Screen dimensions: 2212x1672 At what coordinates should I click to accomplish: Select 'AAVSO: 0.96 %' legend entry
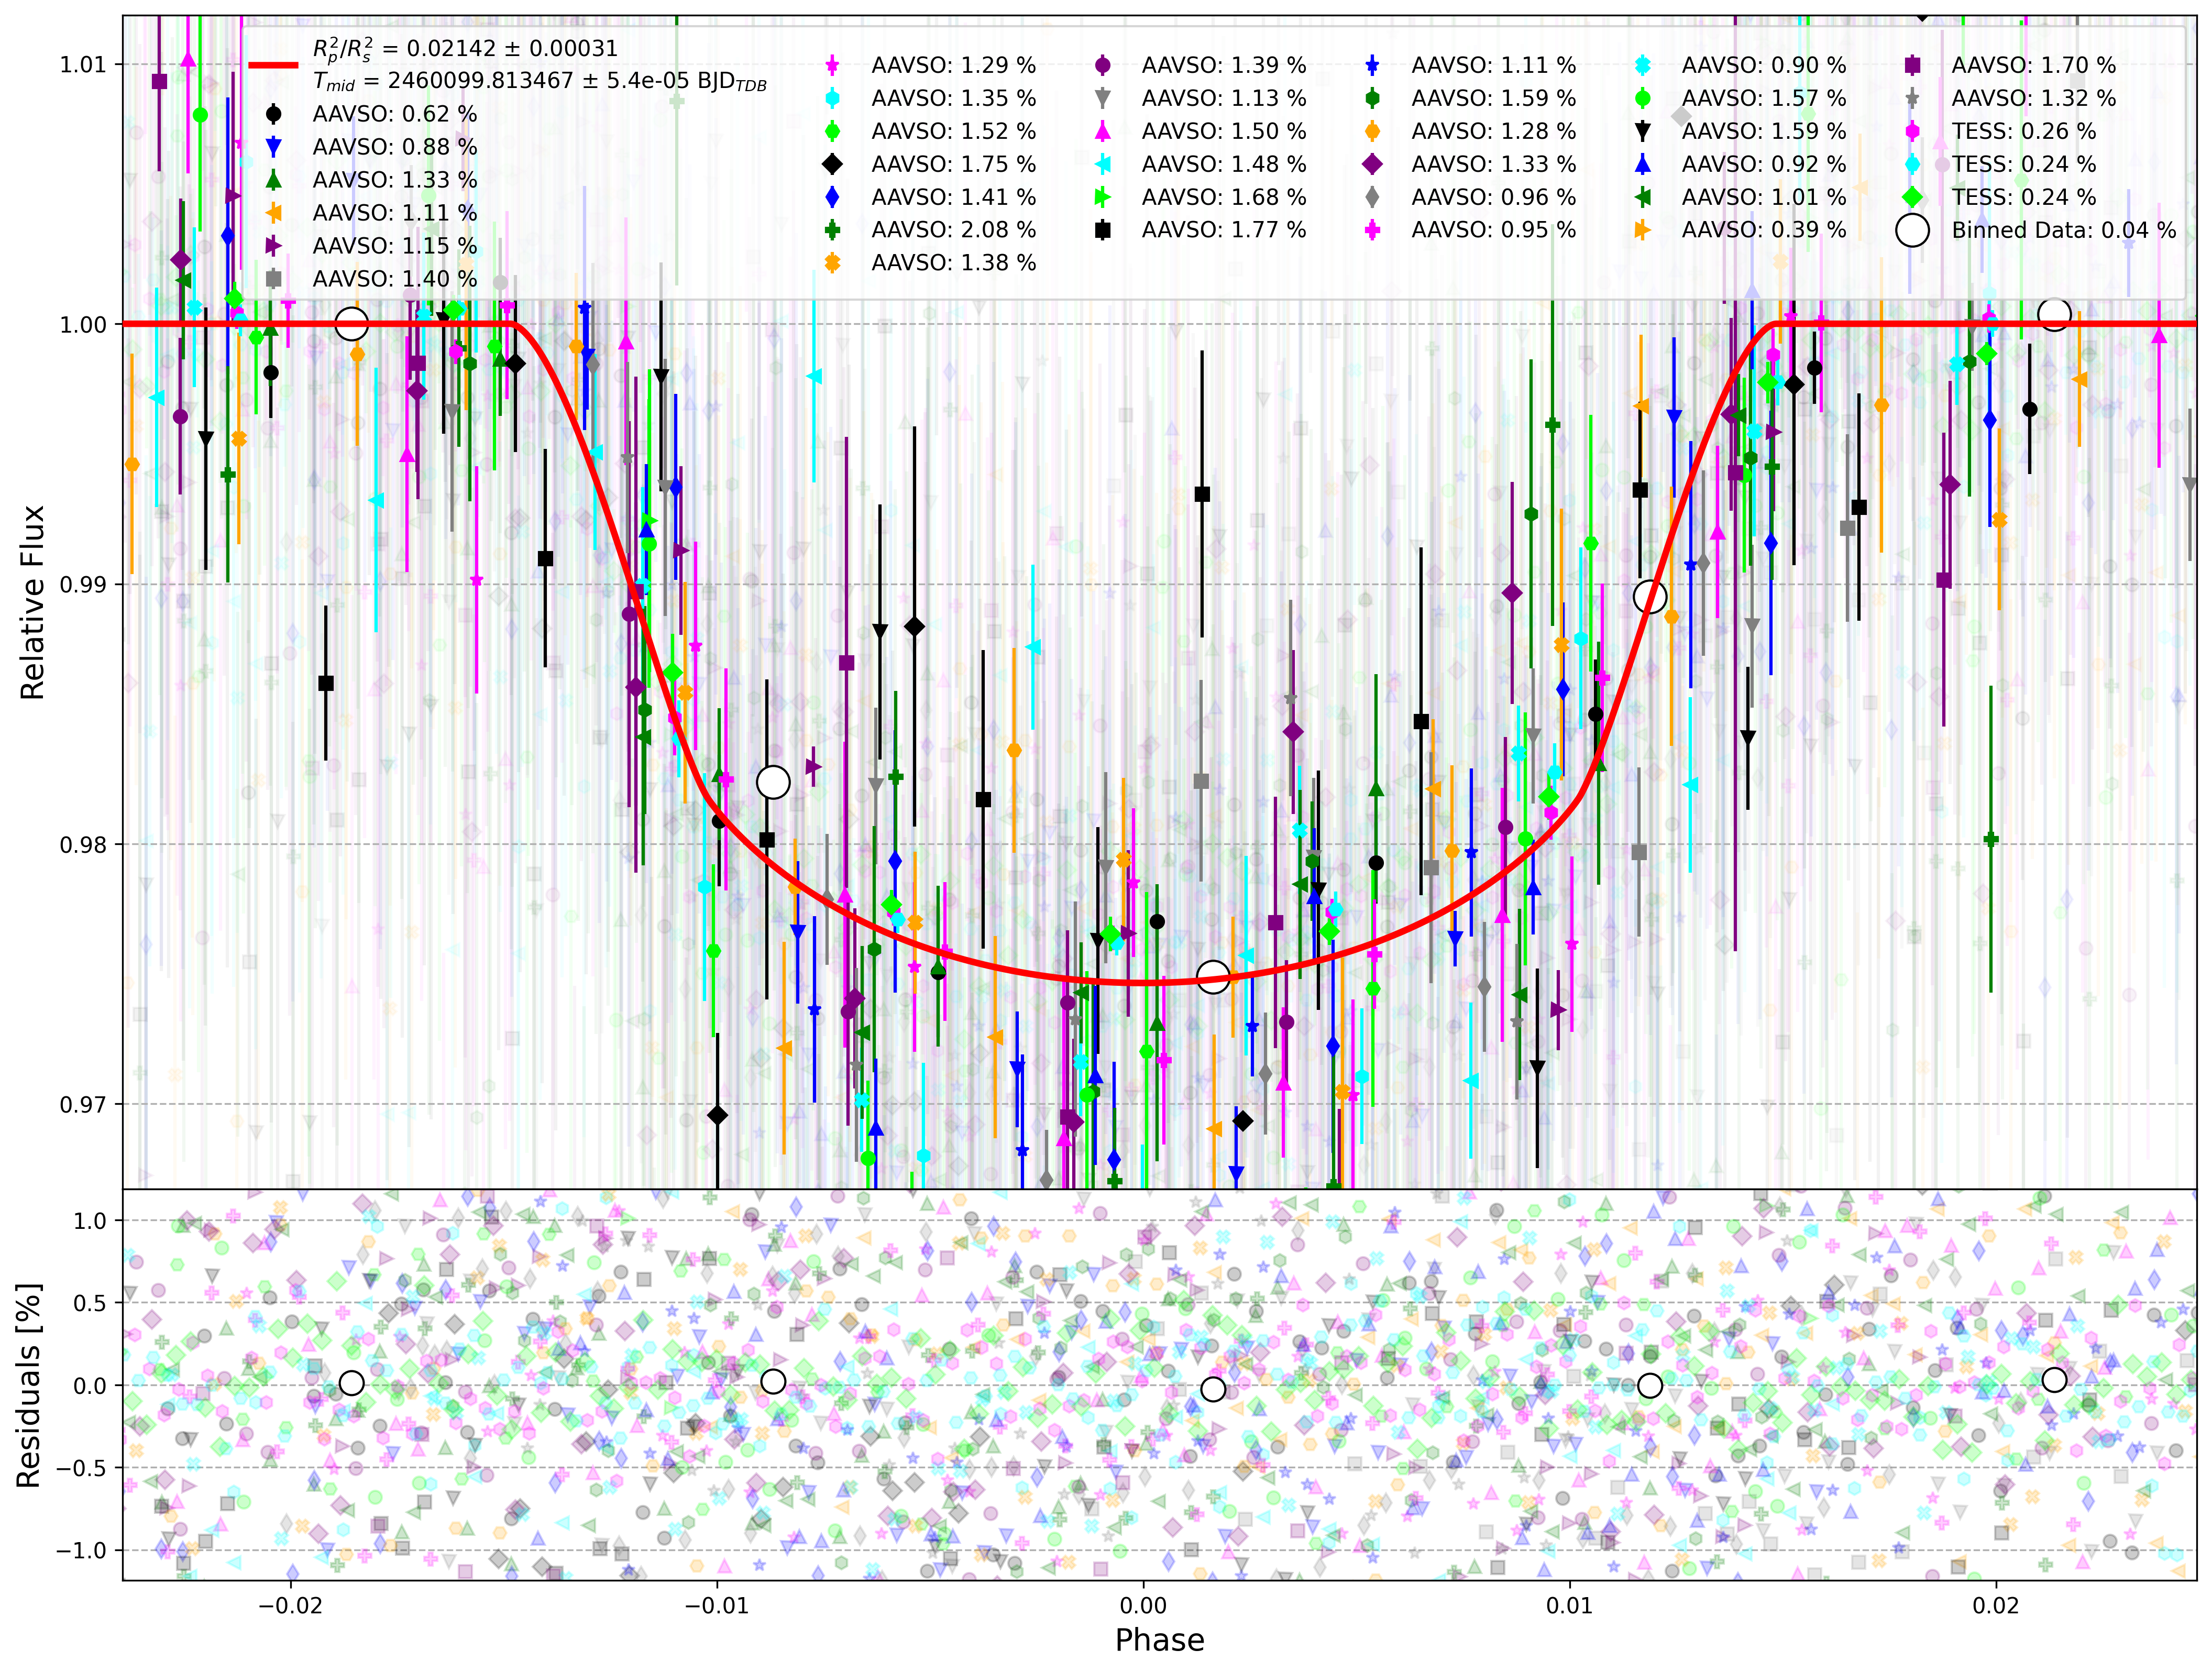coord(1494,197)
